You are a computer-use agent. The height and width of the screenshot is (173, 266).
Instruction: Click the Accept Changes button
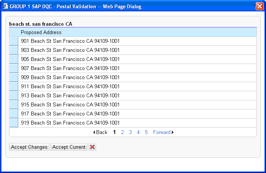(x=29, y=147)
